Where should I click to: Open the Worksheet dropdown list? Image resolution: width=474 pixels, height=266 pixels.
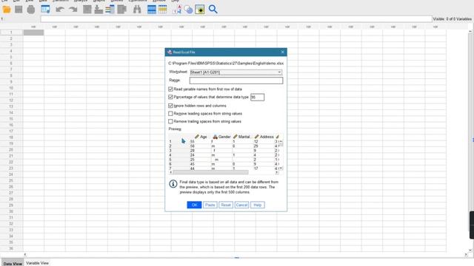point(236,72)
